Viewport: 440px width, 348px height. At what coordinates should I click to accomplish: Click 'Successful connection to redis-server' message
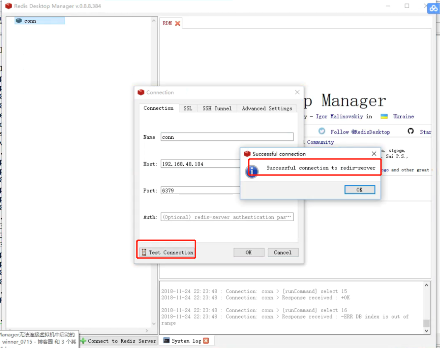coord(321,168)
